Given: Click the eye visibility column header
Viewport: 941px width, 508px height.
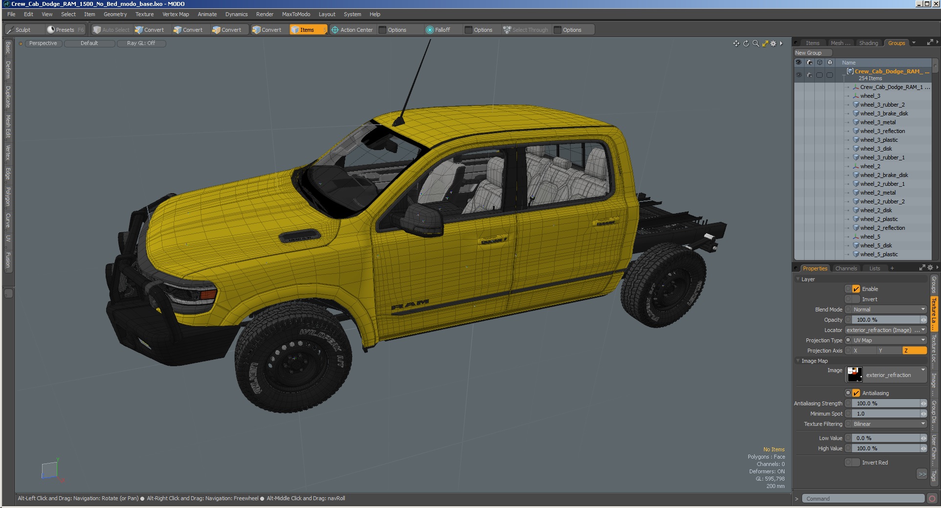Looking at the screenshot, I should point(799,63).
